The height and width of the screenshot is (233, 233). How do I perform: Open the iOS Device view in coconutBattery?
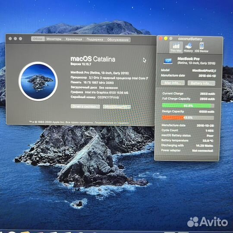[x=202, y=47]
